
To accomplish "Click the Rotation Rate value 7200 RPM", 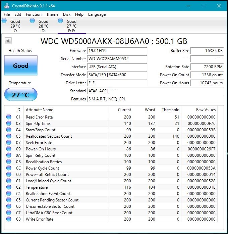I will pyautogui.click(x=207, y=67).
